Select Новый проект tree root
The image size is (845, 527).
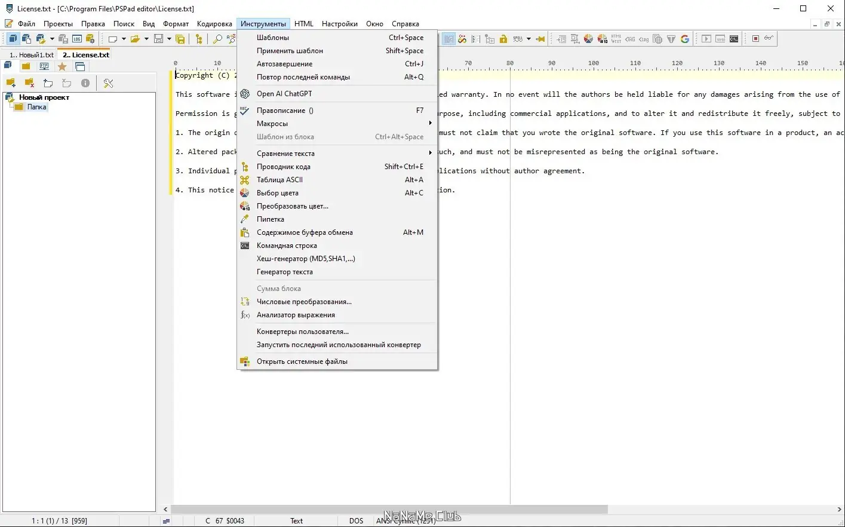(x=44, y=97)
